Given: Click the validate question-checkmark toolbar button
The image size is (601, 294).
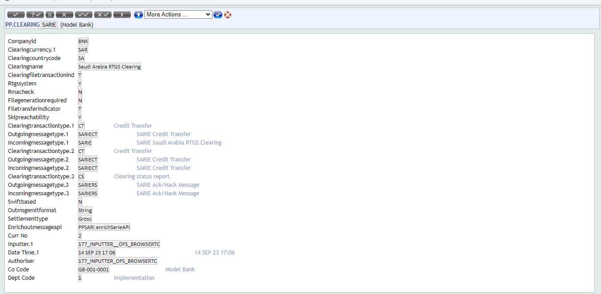Looking at the screenshot, I should coord(35,15).
